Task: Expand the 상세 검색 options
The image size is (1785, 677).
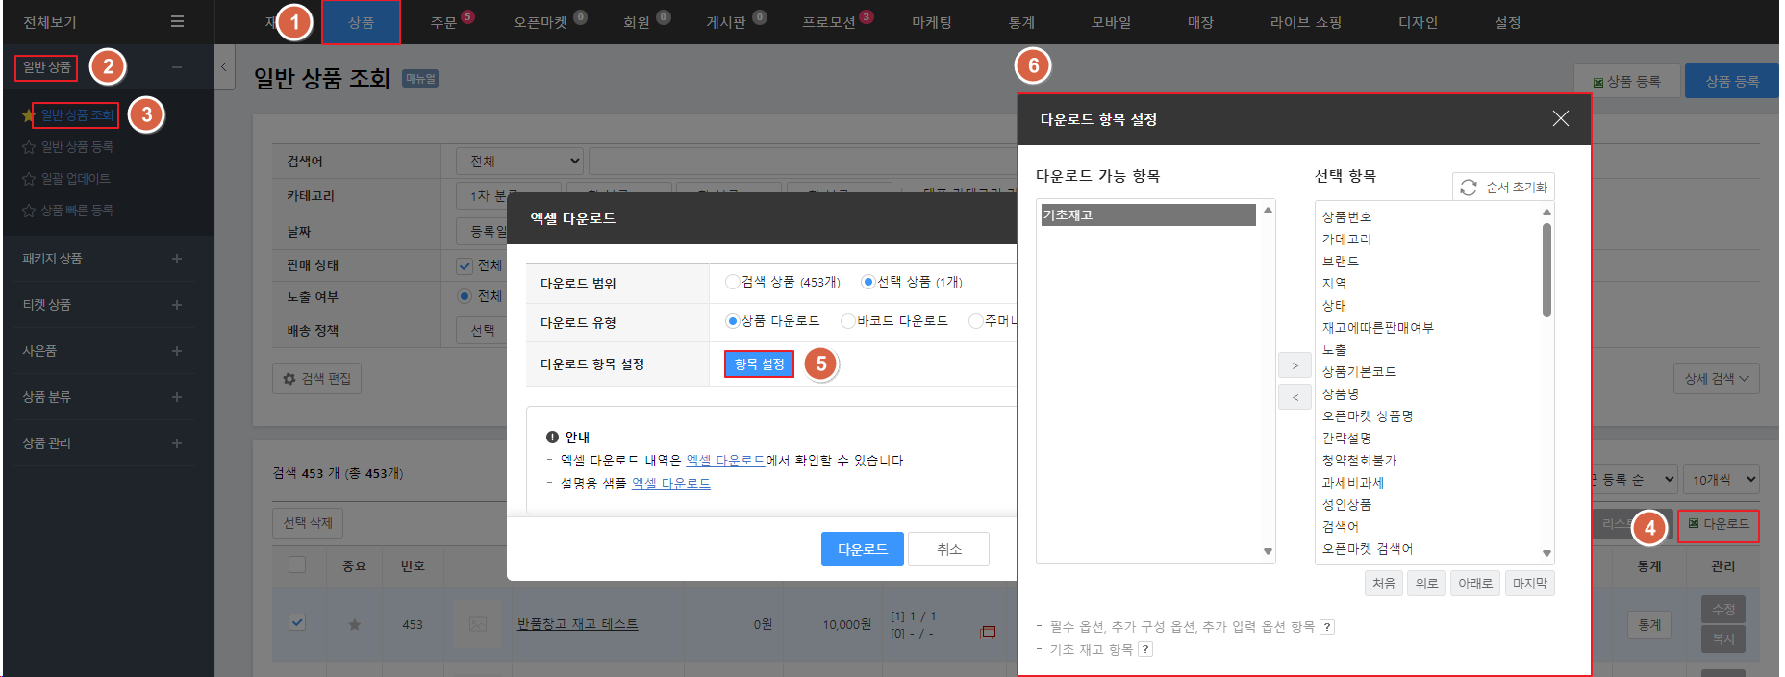Action: [1717, 379]
